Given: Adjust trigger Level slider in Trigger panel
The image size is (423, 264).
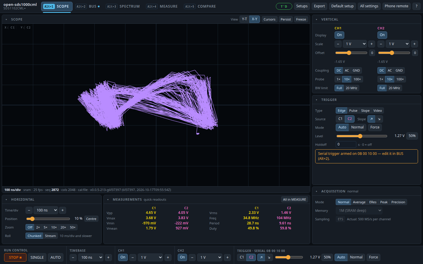Looking at the screenshot, I should tap(362, 136).
